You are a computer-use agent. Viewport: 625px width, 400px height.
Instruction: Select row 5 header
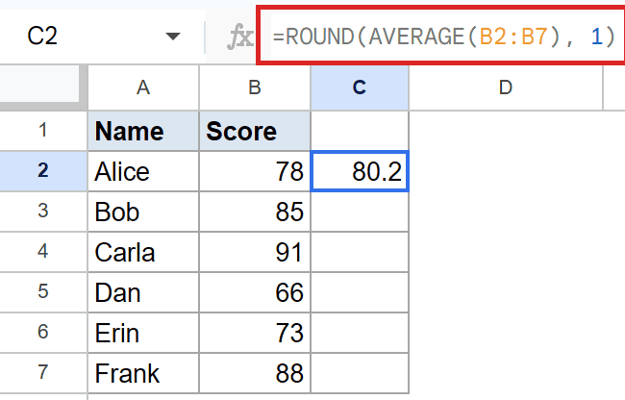[x=43, y=292]
